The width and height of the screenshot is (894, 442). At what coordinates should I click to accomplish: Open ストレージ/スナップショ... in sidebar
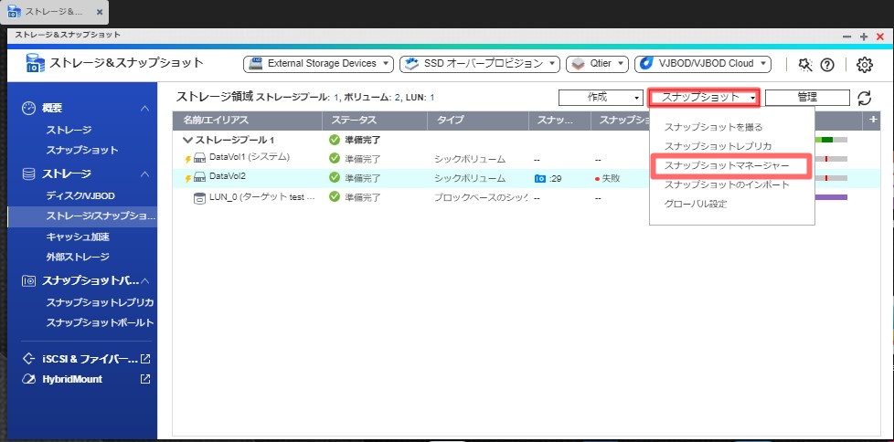tap(82, 216)
